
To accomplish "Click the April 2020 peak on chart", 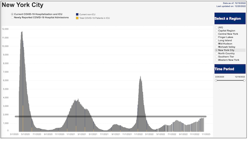I will coord(22,32).
